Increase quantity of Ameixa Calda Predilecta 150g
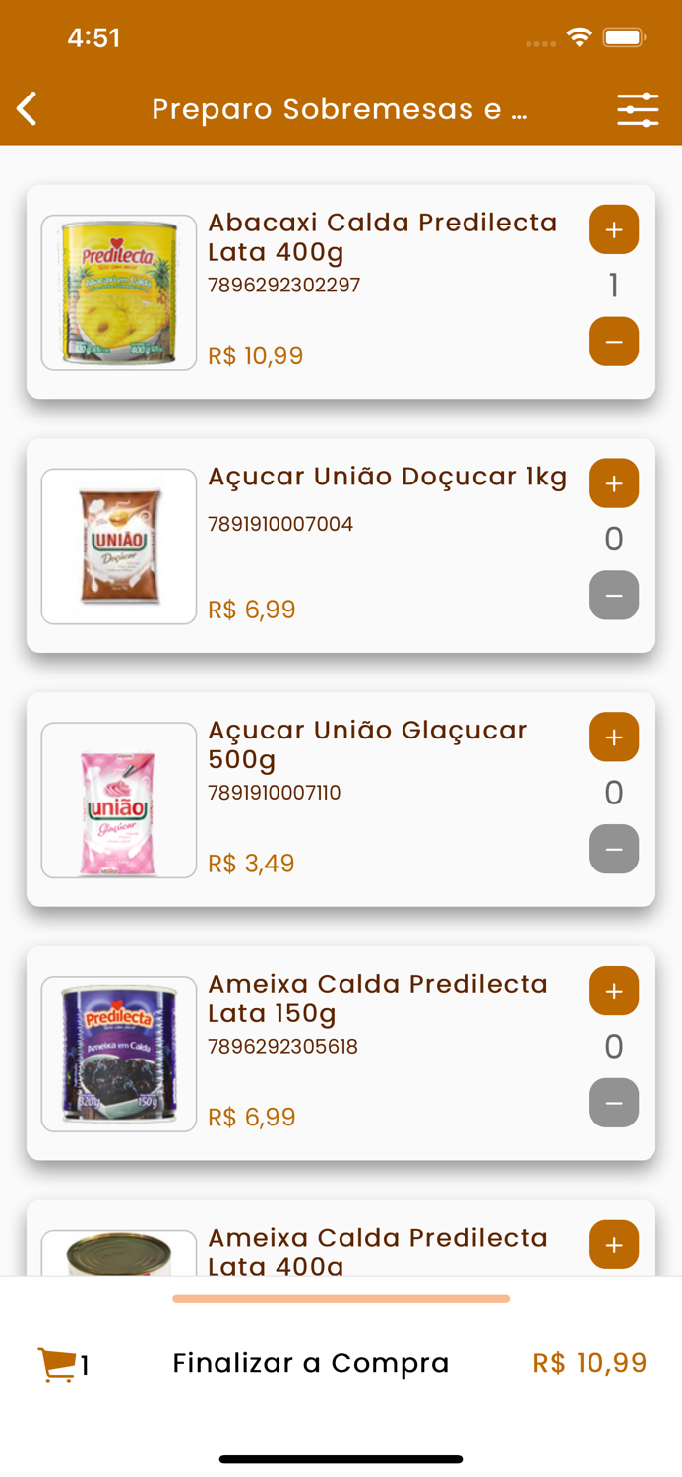 coord(614,991)
